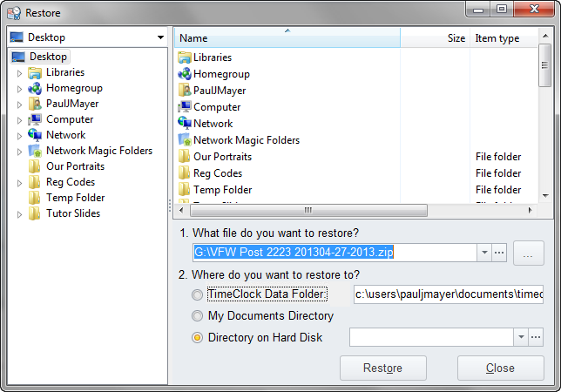Click the Restore button
Screen dimensions: 561x392
point(382,368)
